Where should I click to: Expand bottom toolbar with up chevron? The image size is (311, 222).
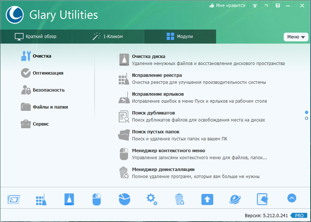[x=292, y=198]
